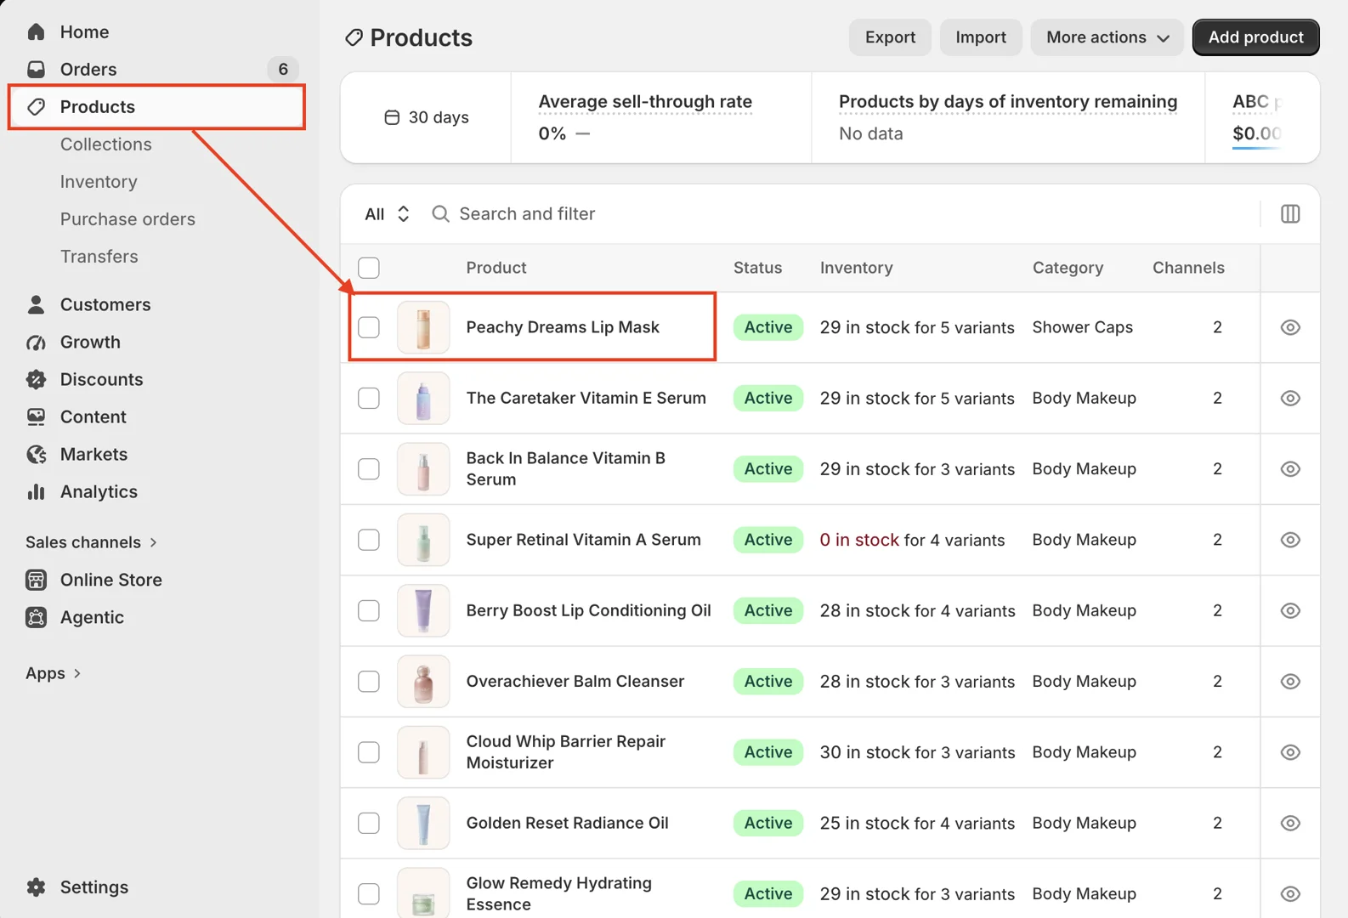Click the Add product button
The width and height of the screenshot is (1348, 918).
[x=1255, y=37]
